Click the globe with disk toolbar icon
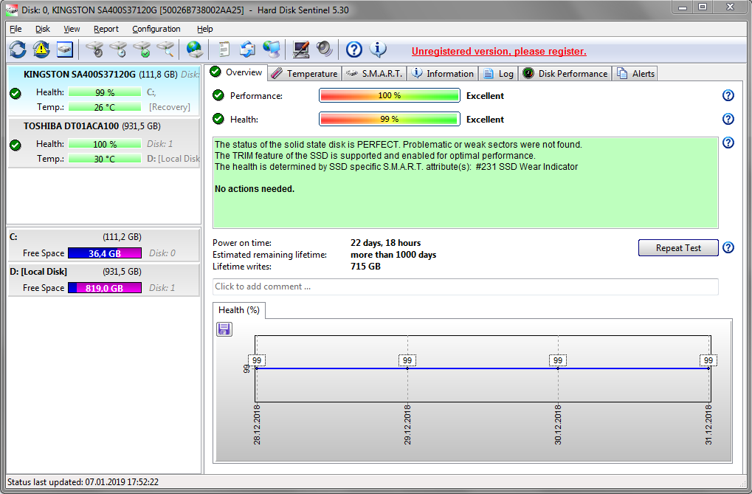Image resolution: width=752 pixels, height=494 pixels. 194,49
